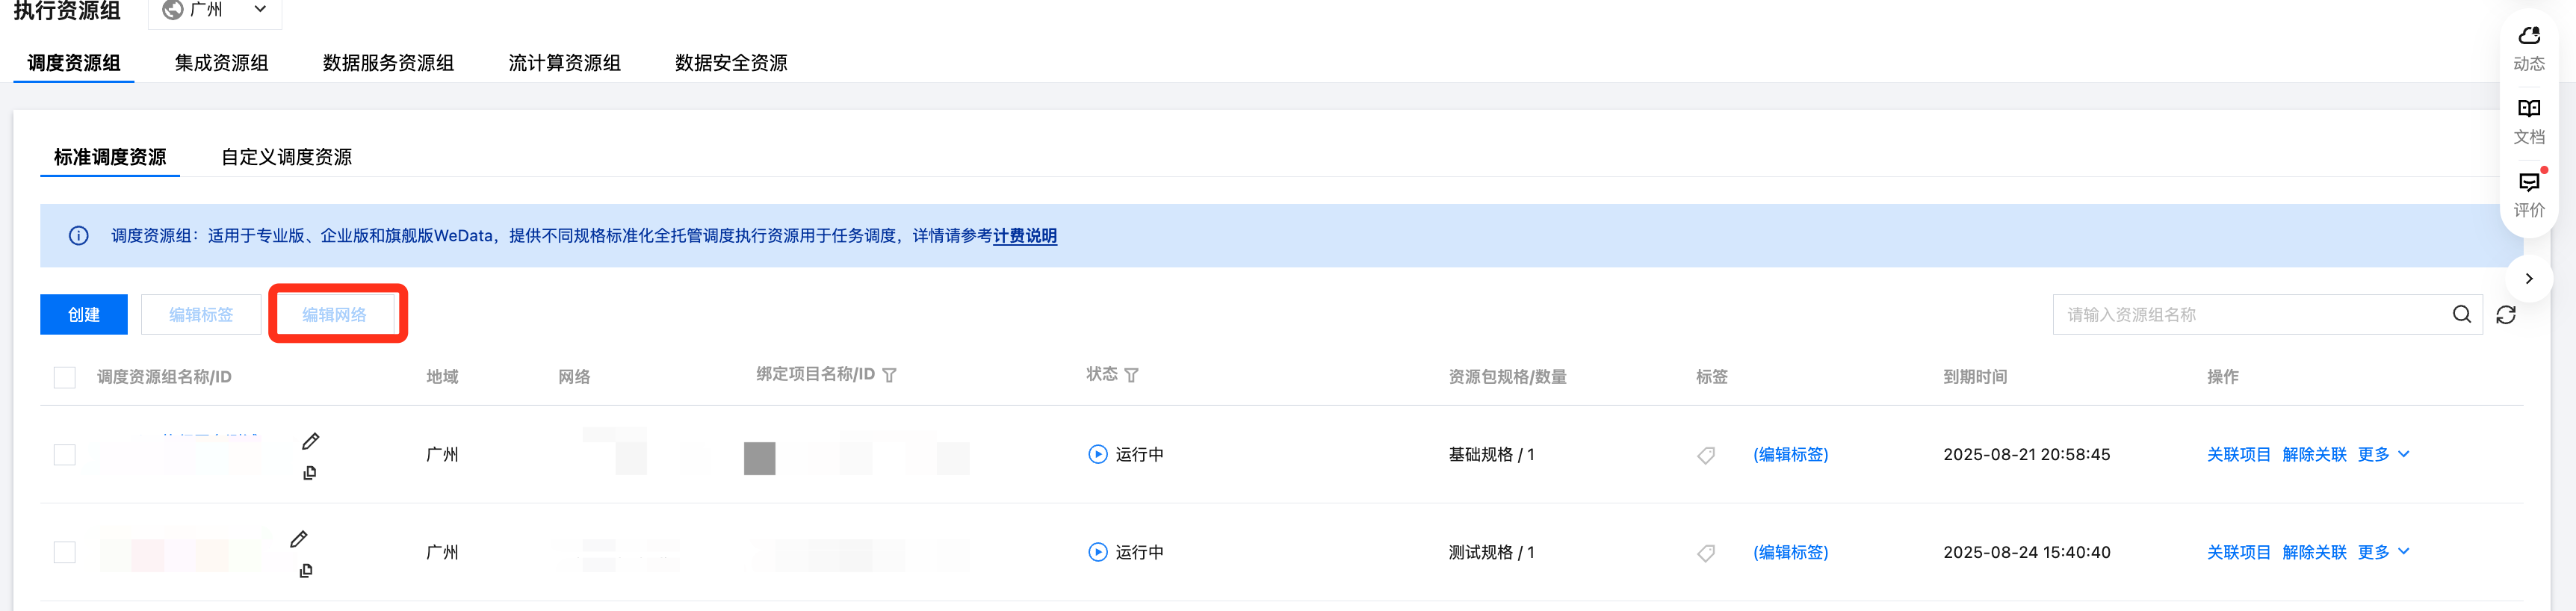The height and width of the screenshot is (611, 2576).
Task: Click the search magnifier icon
Action: click(x=2461, y=315)
